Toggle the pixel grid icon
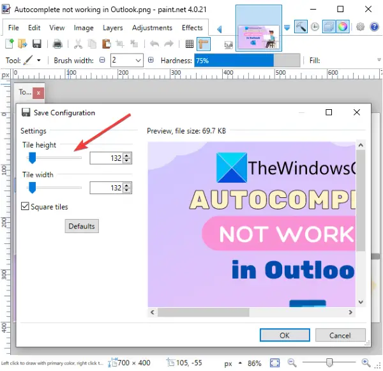Screen dimensions: 383x371 tap(190, 44)
